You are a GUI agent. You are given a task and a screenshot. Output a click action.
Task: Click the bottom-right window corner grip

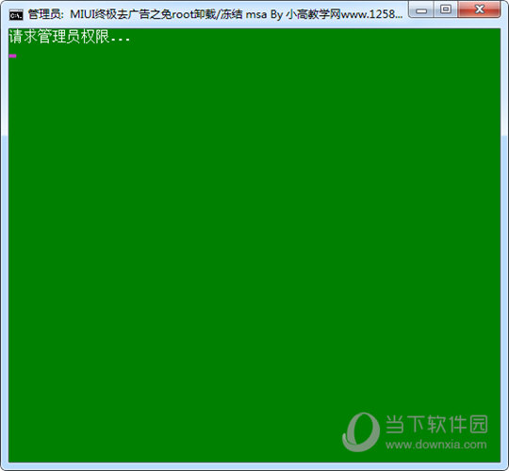(x=505, y=467)
